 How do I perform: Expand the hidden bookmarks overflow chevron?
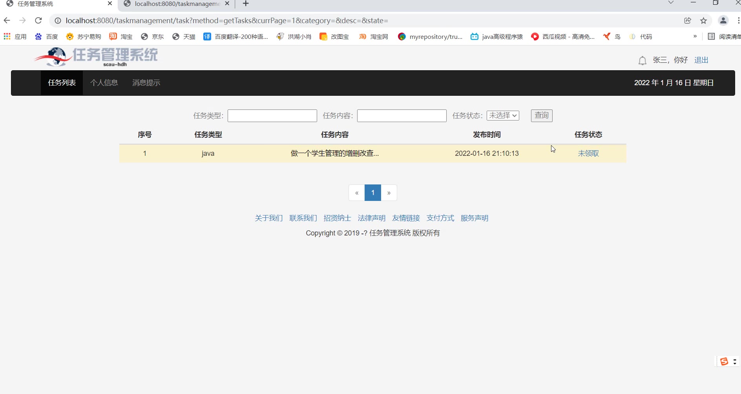[695, 36]
